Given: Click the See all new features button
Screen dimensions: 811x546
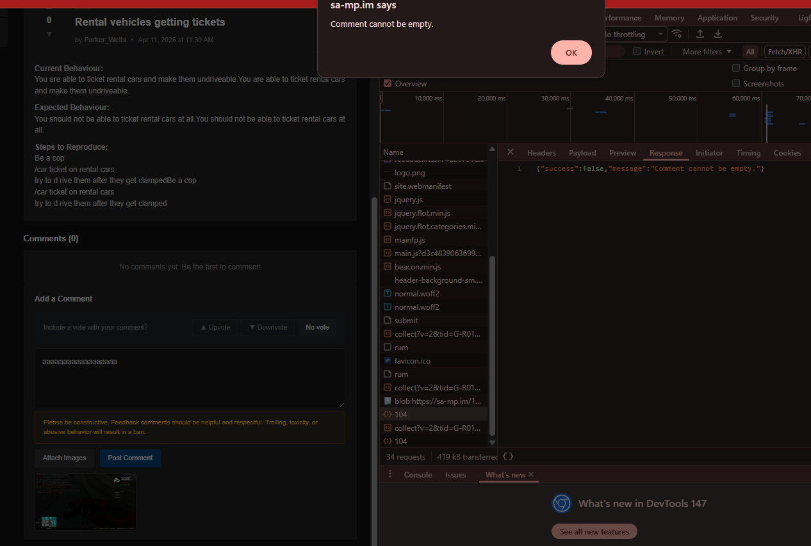Looking at the screenshot, I should pyautogui.click(x=594, y=532).
